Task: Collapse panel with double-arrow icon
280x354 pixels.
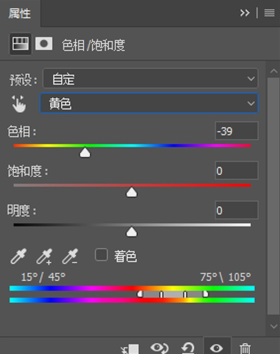Action: [x=245, y=13]
